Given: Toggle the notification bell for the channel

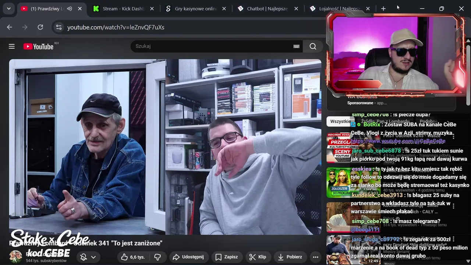Looking at the screenshot, I should 84,257.
